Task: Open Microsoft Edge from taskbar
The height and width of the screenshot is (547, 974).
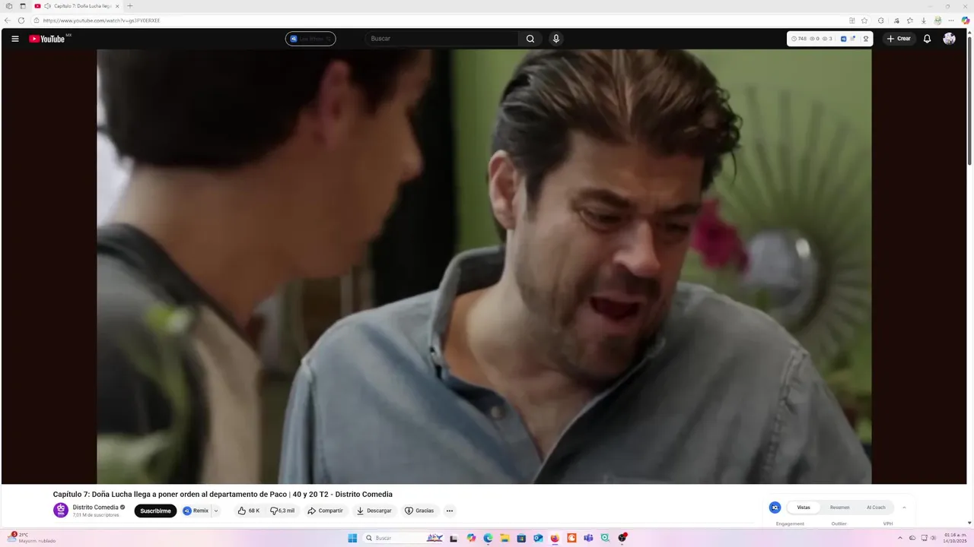Action: 488,538
